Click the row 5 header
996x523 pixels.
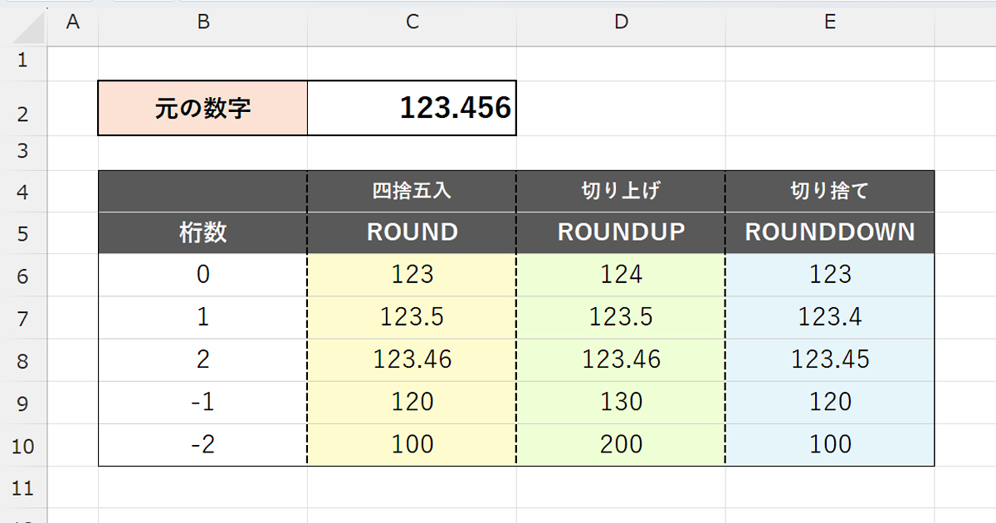pyautogui.click(x=22, y=233)
